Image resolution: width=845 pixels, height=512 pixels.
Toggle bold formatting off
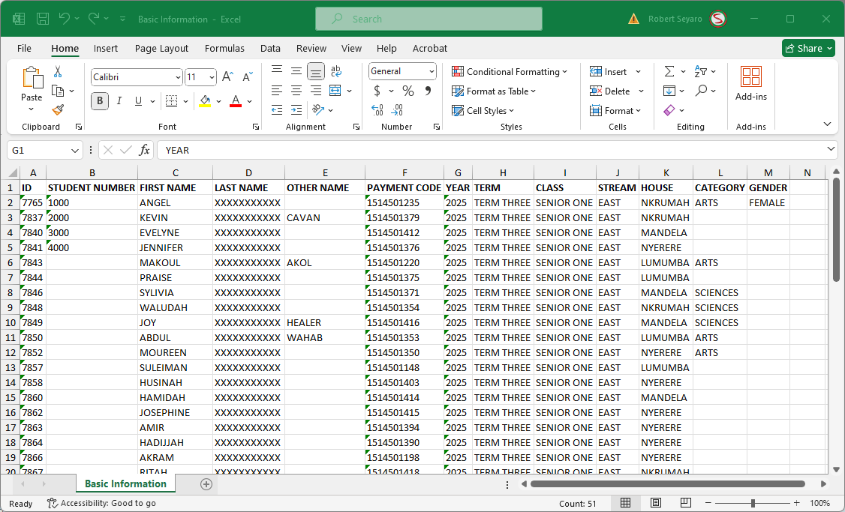coord(99,100)
